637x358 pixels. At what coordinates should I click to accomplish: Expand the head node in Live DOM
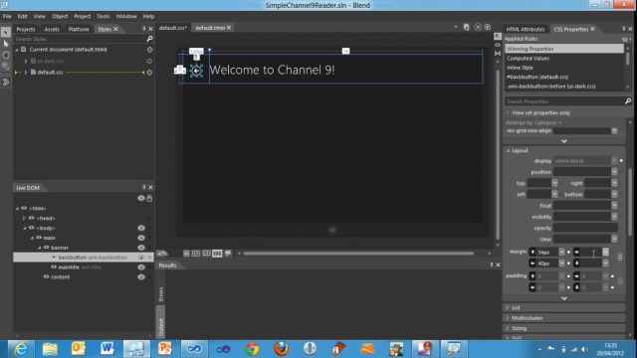[x=24, y=218]
